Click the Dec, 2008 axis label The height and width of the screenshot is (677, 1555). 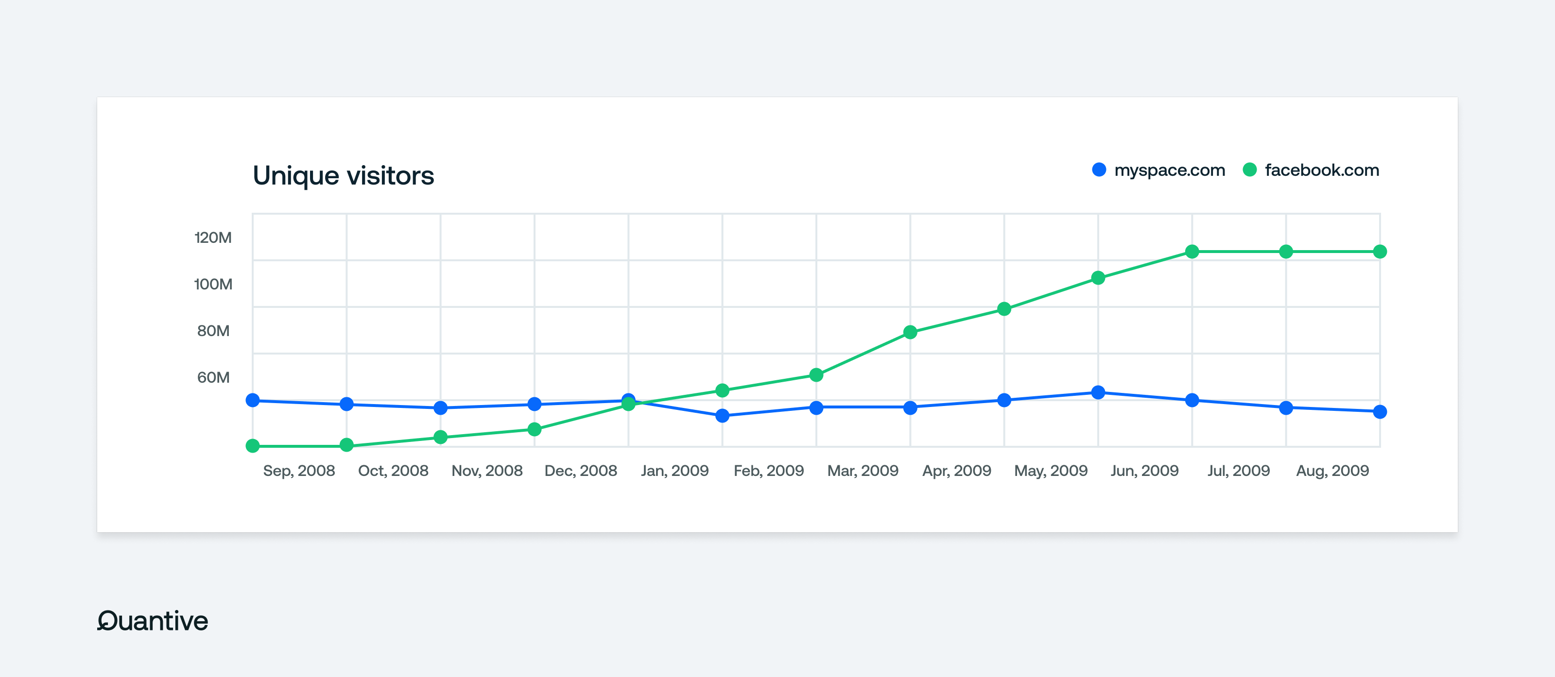point(581,471)
